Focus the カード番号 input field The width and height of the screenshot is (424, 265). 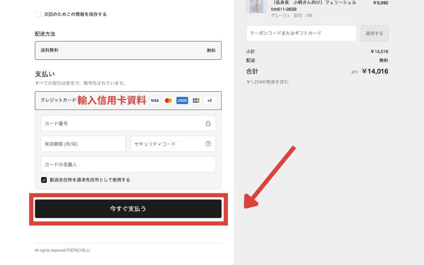(x=122, y=123)
